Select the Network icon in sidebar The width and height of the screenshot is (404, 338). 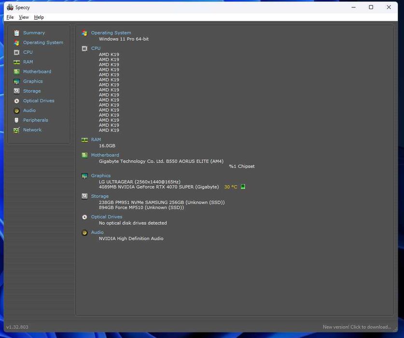coord(17,130)
